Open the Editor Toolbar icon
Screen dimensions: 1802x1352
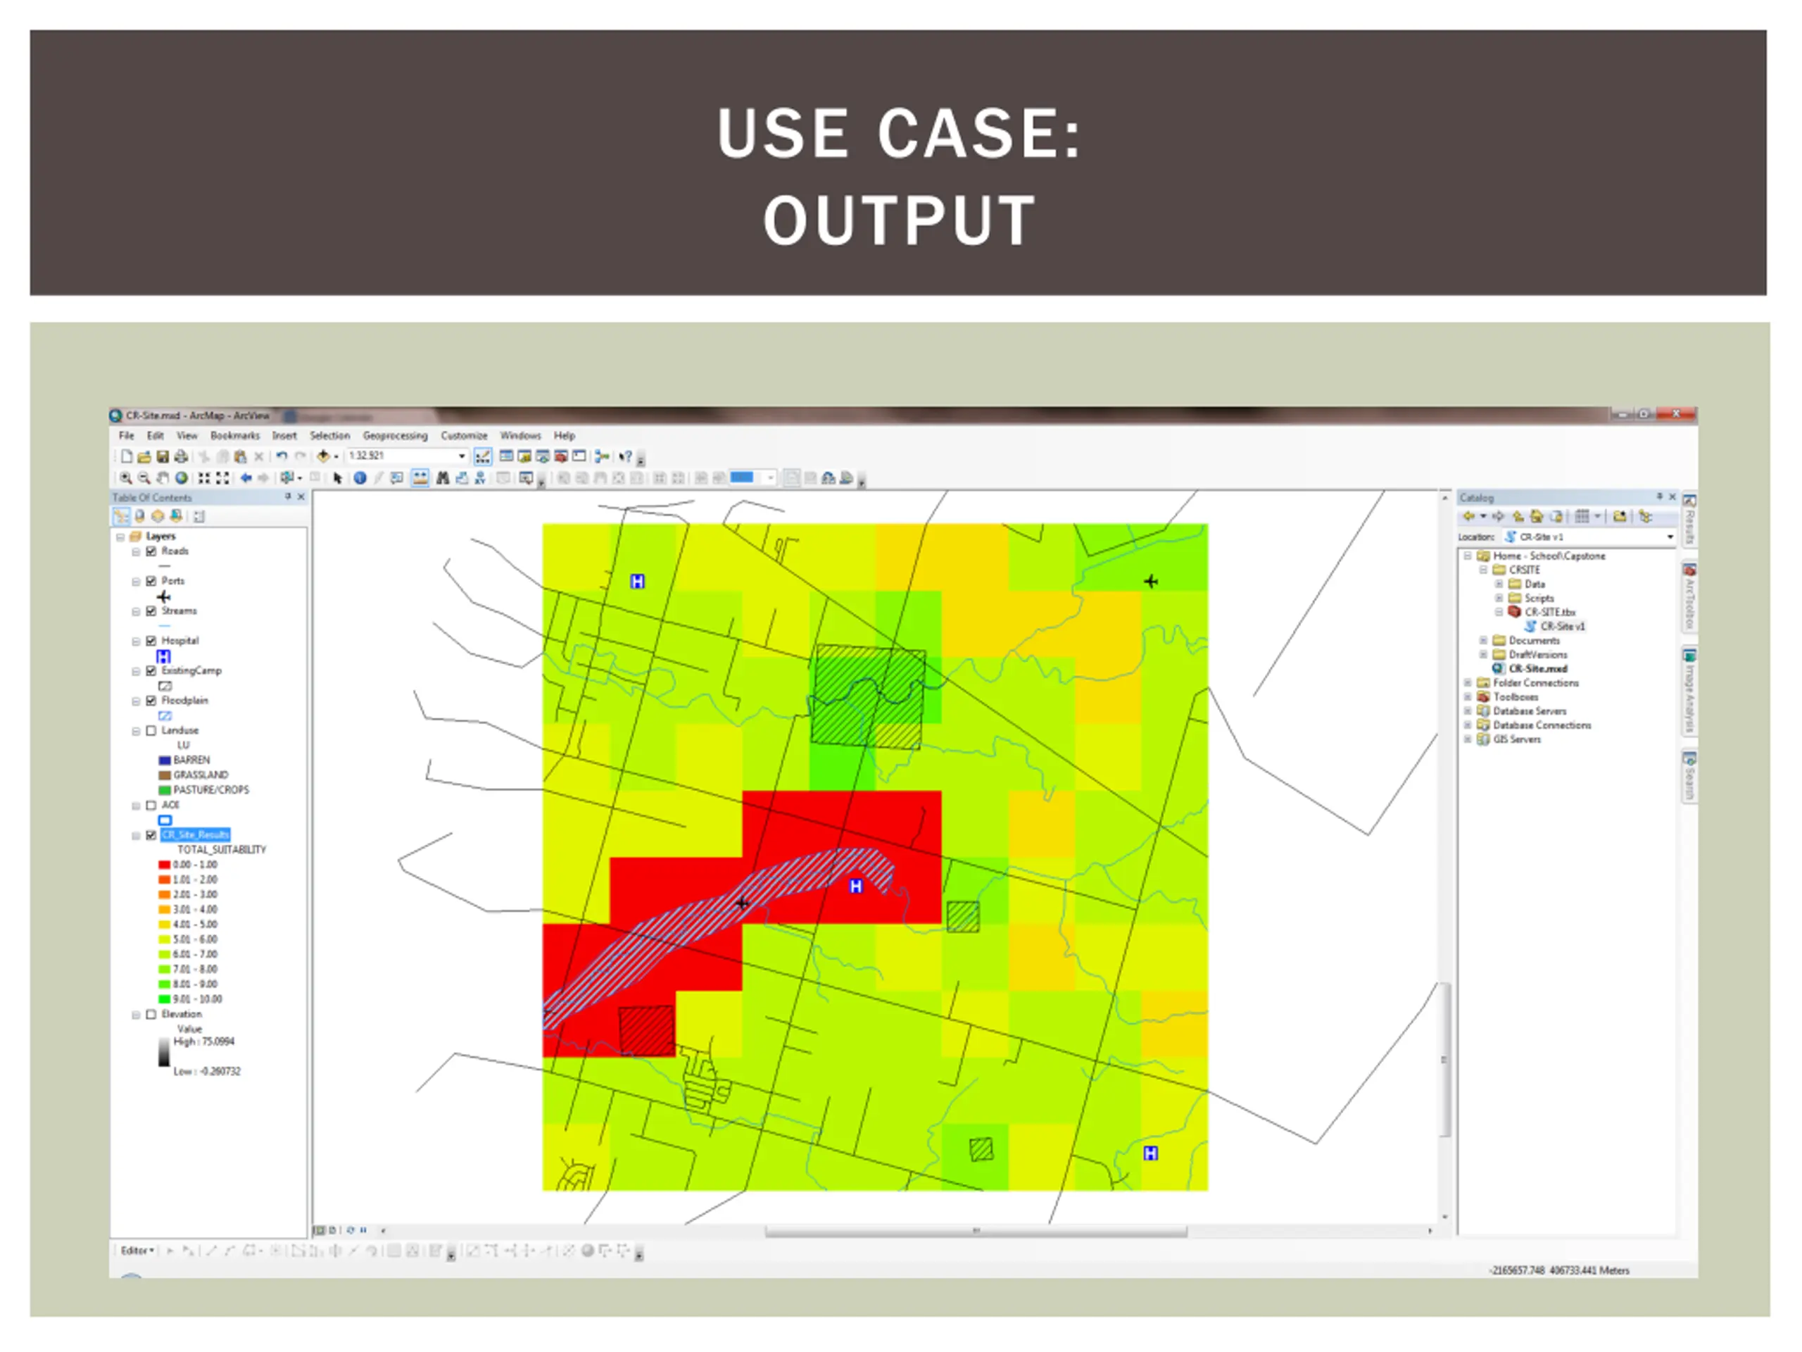tap(483, 456)
